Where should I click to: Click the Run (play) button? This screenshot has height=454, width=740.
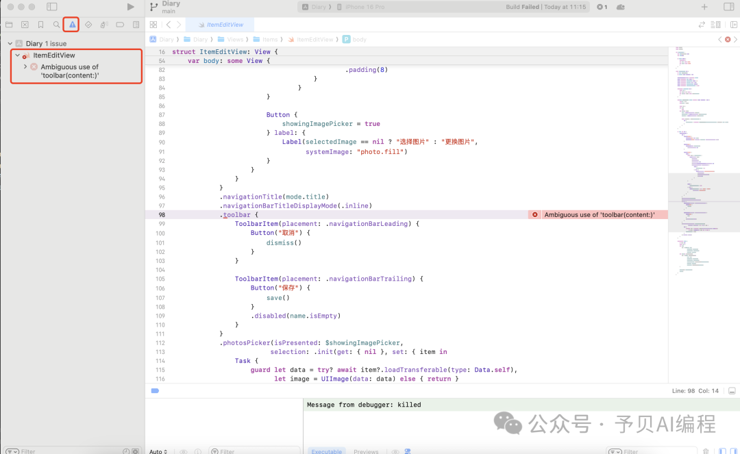[x=131, y=7]
